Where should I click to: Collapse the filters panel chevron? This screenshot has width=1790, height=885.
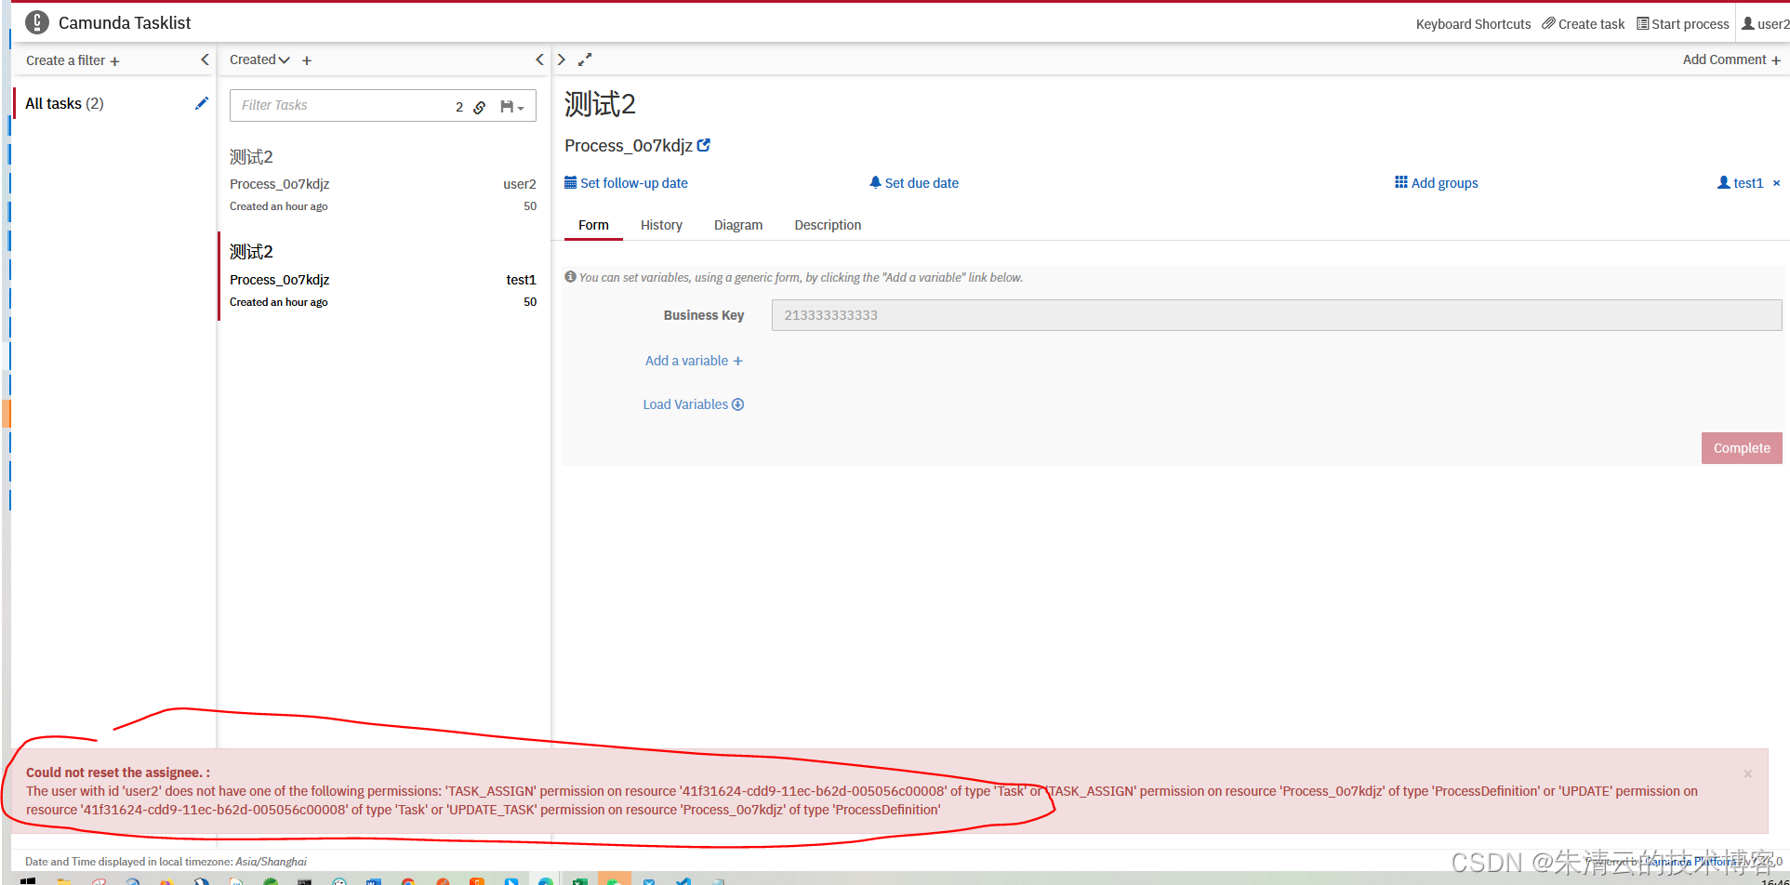pos(205,59)
